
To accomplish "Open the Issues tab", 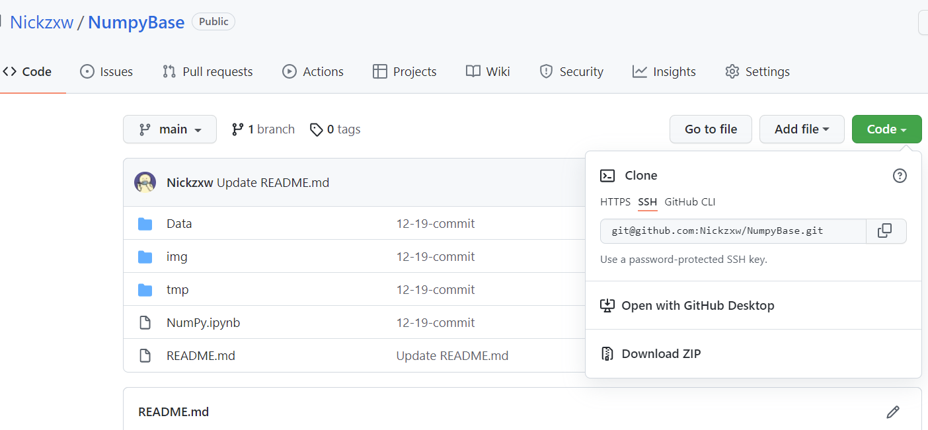I will pyautogui.click(x=106, y=71).
